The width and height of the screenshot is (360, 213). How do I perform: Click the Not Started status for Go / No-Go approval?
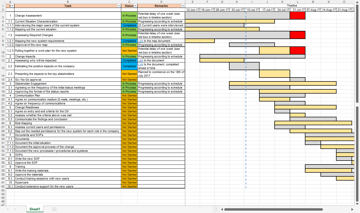(129, 80)
